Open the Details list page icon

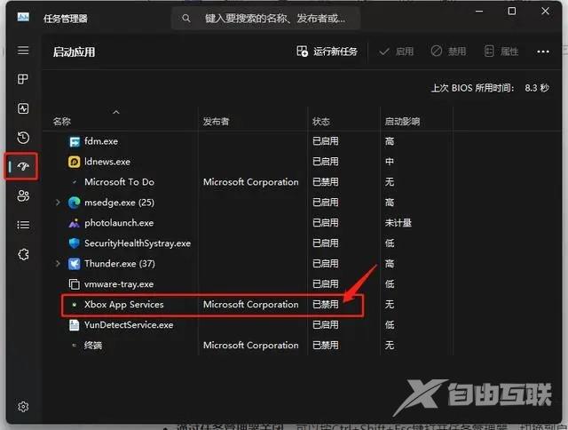(x=23, y=225)
